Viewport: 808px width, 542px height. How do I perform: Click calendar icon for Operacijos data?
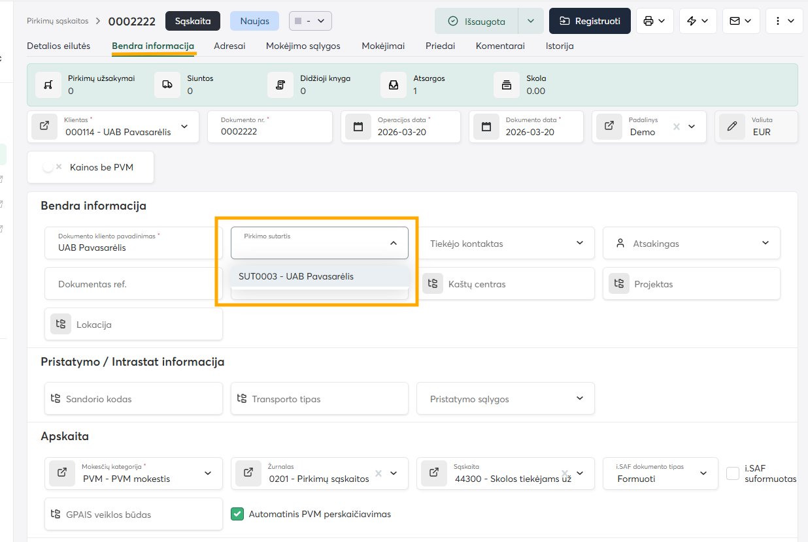[358, 127]
